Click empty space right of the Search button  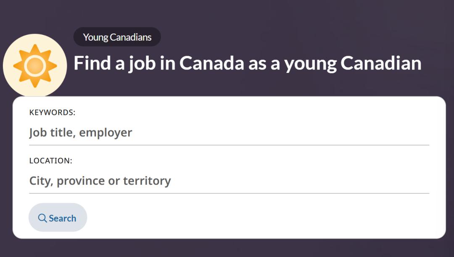[252, 218]
